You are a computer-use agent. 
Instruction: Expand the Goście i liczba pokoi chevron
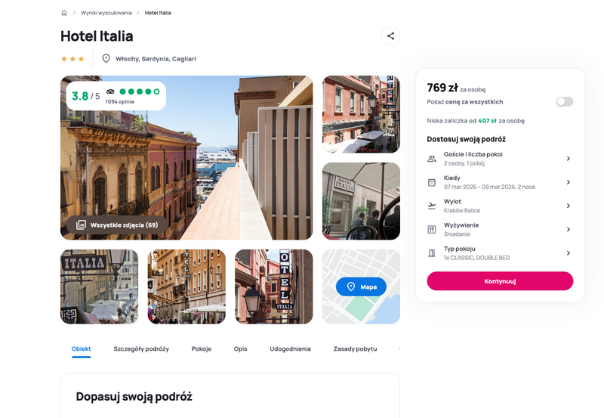tap(569, 159)
